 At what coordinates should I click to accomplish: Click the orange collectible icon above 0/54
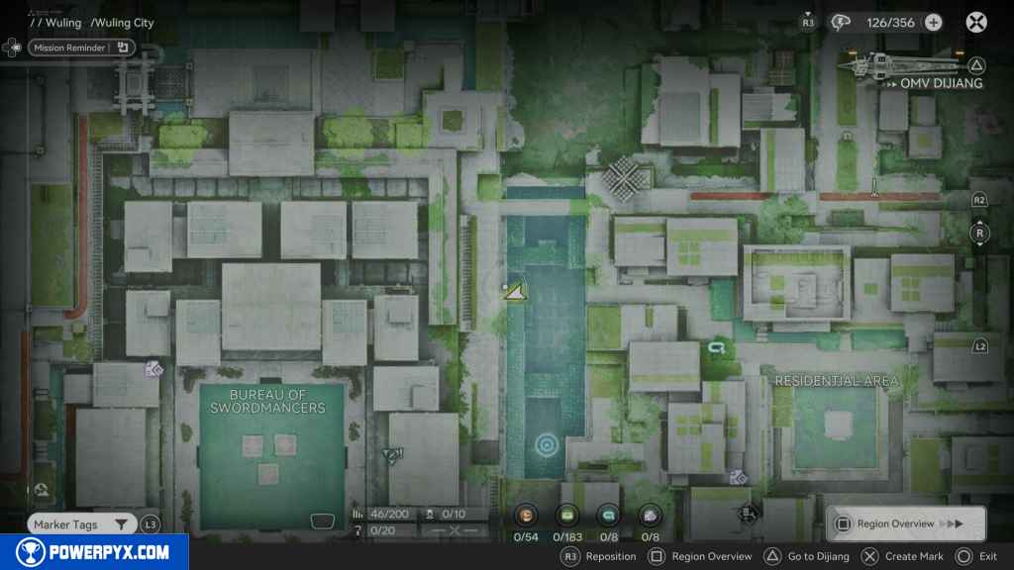point(527,515)
